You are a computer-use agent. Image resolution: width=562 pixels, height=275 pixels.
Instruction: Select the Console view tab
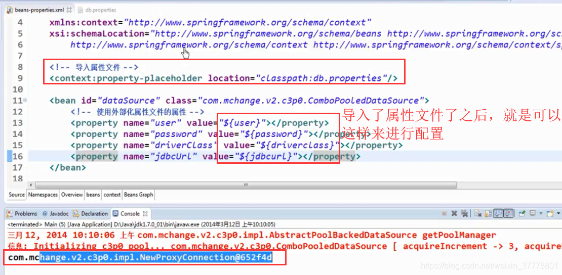(x=130, y=214)
